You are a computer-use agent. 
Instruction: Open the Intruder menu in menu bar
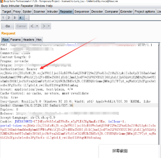pos(14,6)
